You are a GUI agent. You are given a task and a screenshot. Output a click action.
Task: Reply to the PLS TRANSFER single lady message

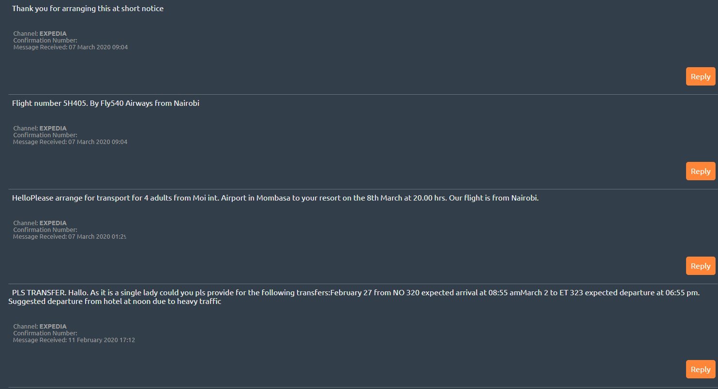700,369
